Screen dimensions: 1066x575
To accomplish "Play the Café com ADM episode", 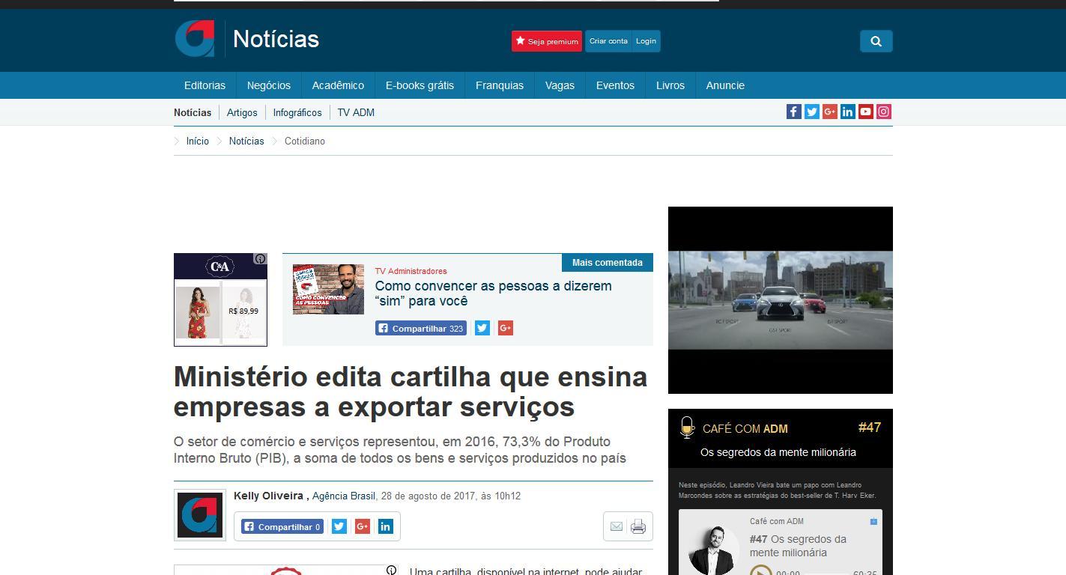I will pyautogui.click(x=761, y=573).
